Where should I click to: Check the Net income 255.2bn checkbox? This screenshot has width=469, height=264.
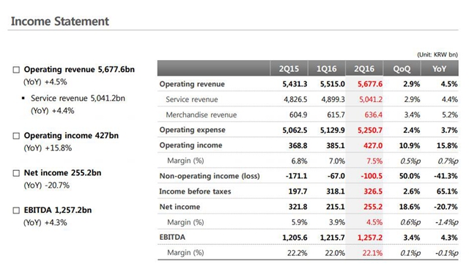point(16,173)
